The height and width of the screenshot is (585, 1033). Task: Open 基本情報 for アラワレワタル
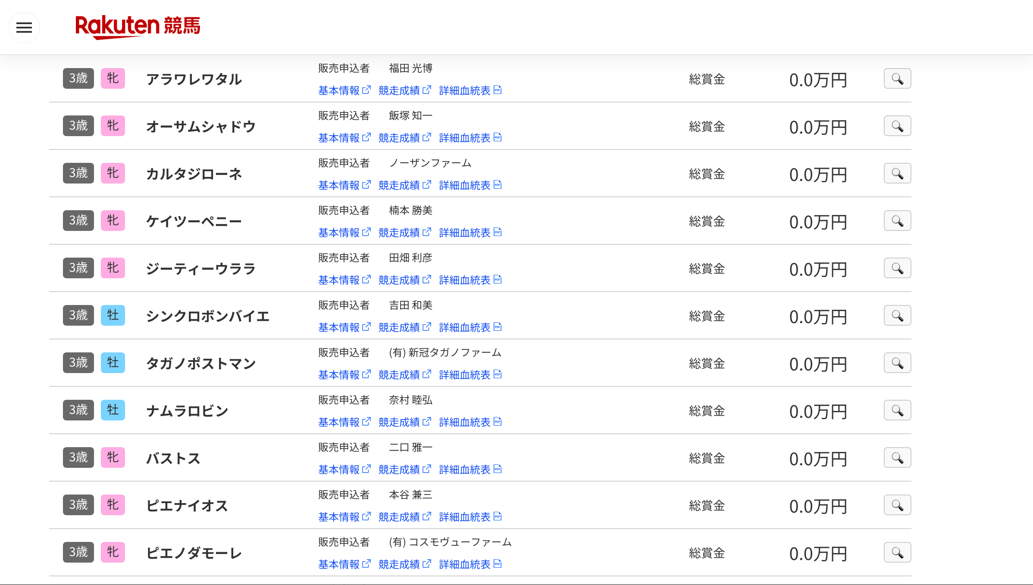pyautogui.click(x=344, y=90)
